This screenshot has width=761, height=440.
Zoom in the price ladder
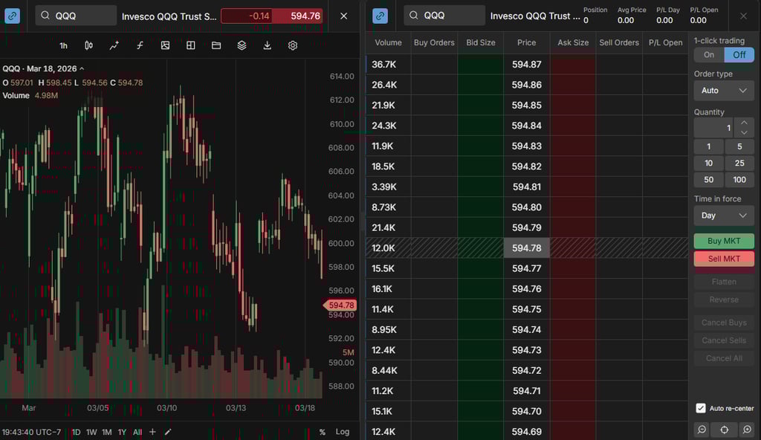tap(747, 430)
